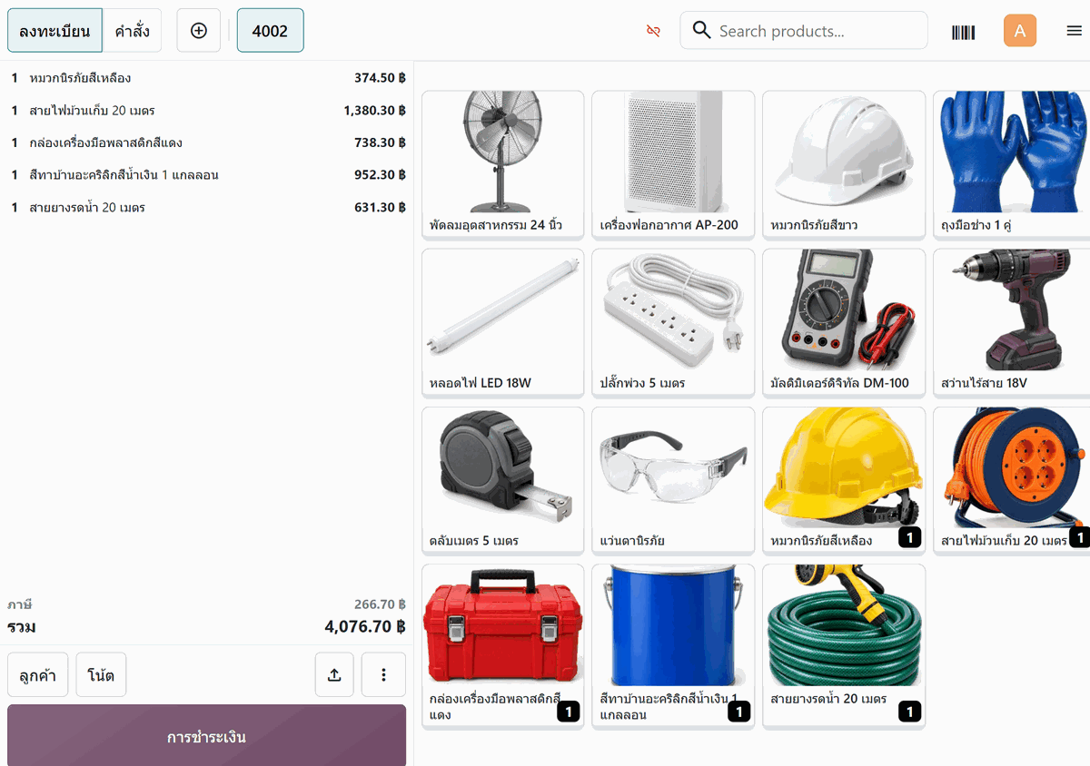The height and width of the screenshot is (766, 1090).
Task: Click the การชำระเงิน payment button
Action: click(x=206, y=736)
